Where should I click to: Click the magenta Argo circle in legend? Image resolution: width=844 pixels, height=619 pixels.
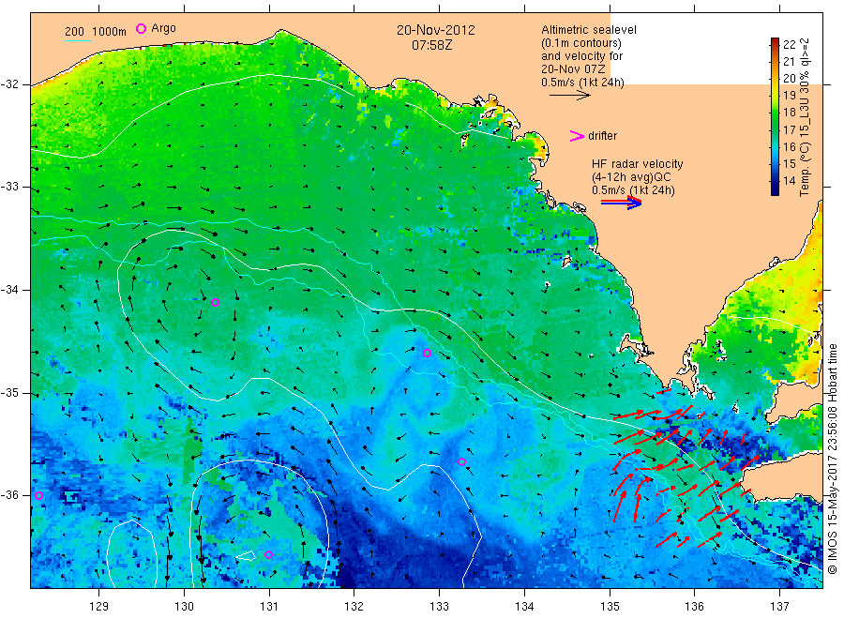click(x=141, y=28)
